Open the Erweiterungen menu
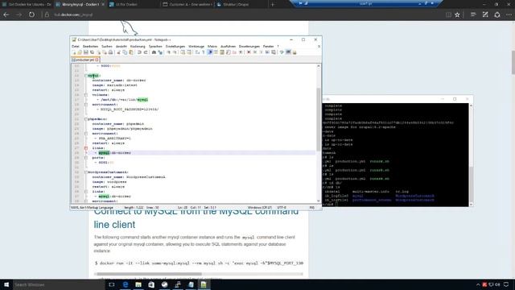 click(x=249, y=47)
